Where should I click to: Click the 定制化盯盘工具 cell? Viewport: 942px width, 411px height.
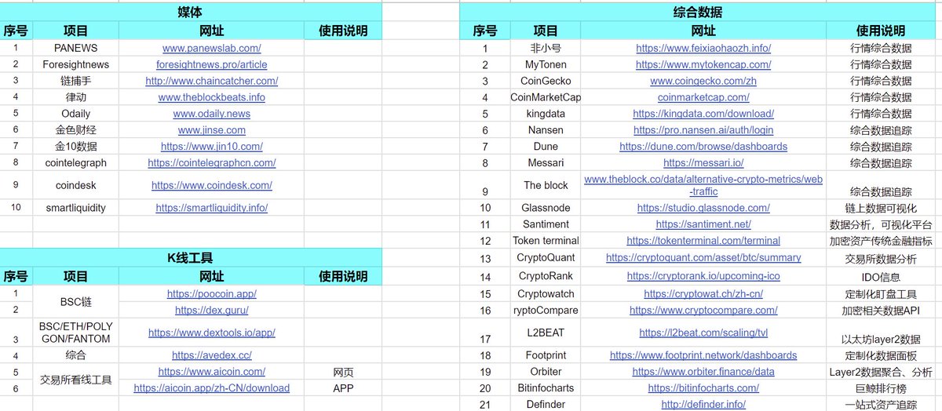click(881, 294)
